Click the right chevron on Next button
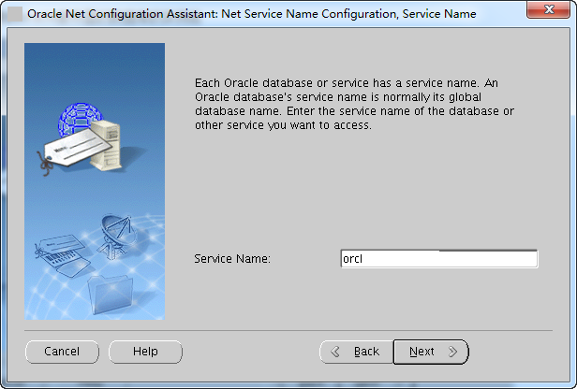The image size is (577, 389). [x=453, y=352]
